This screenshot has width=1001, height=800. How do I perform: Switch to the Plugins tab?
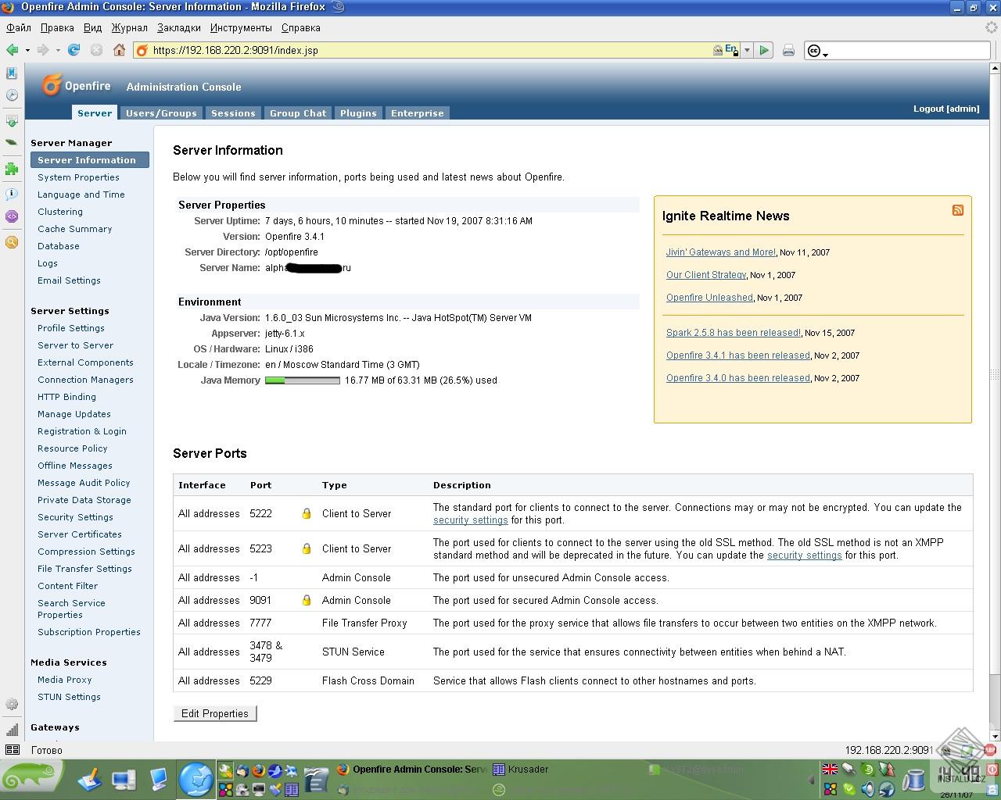click(358, 113)
